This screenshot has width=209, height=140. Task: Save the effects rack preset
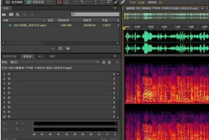click(103, 62)
